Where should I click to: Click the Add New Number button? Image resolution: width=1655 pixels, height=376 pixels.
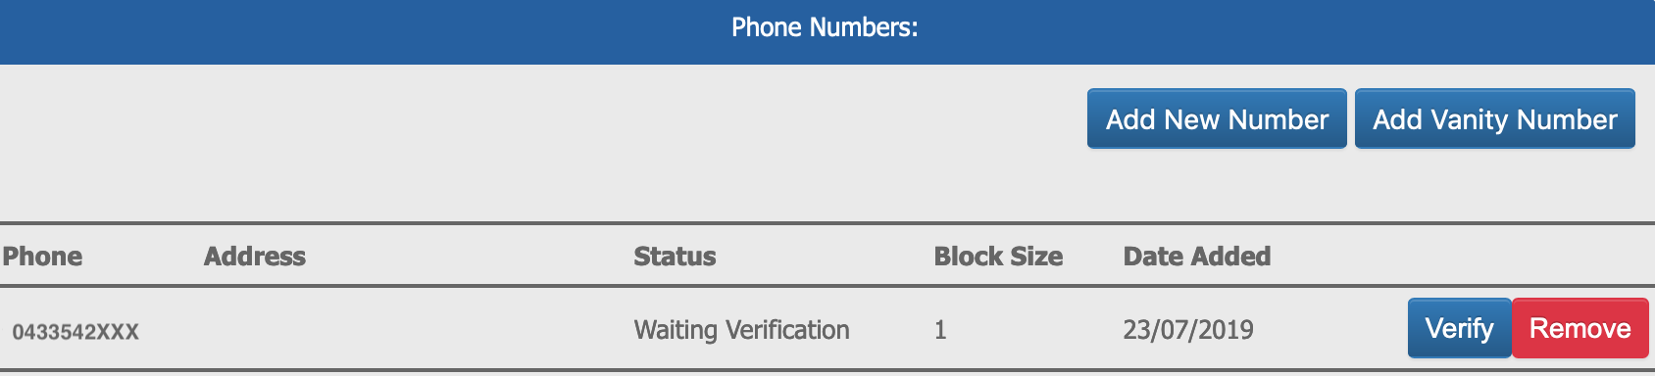(1217, 118)
